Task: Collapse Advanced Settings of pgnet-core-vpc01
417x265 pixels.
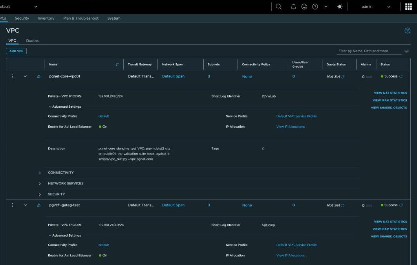Action: pos(65,107)
